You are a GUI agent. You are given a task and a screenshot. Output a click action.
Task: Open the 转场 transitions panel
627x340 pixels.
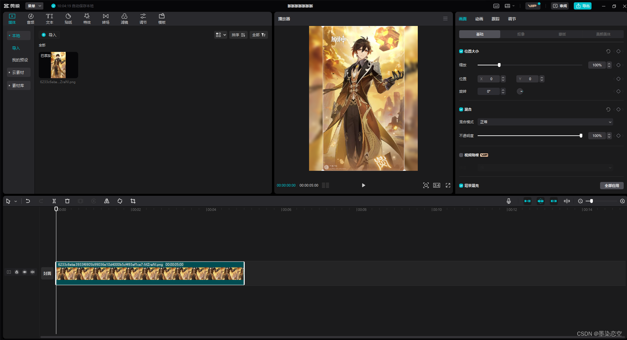click(106, 19)
